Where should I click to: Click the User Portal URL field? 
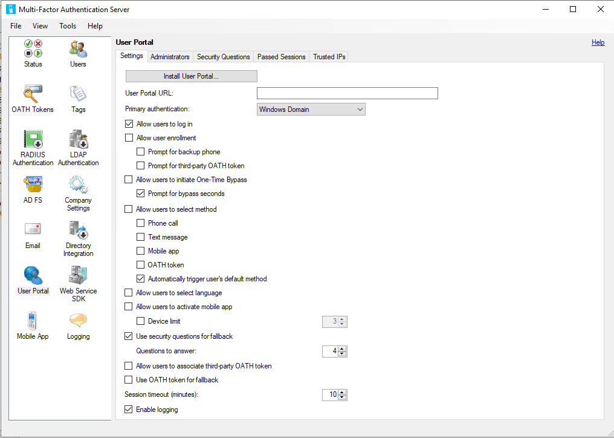(x=347, y=93)
